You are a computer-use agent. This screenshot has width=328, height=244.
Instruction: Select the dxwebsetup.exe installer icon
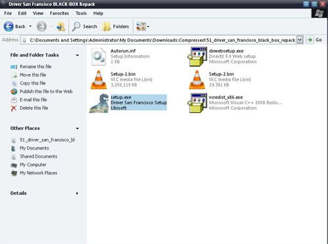(x=197, y=56)
